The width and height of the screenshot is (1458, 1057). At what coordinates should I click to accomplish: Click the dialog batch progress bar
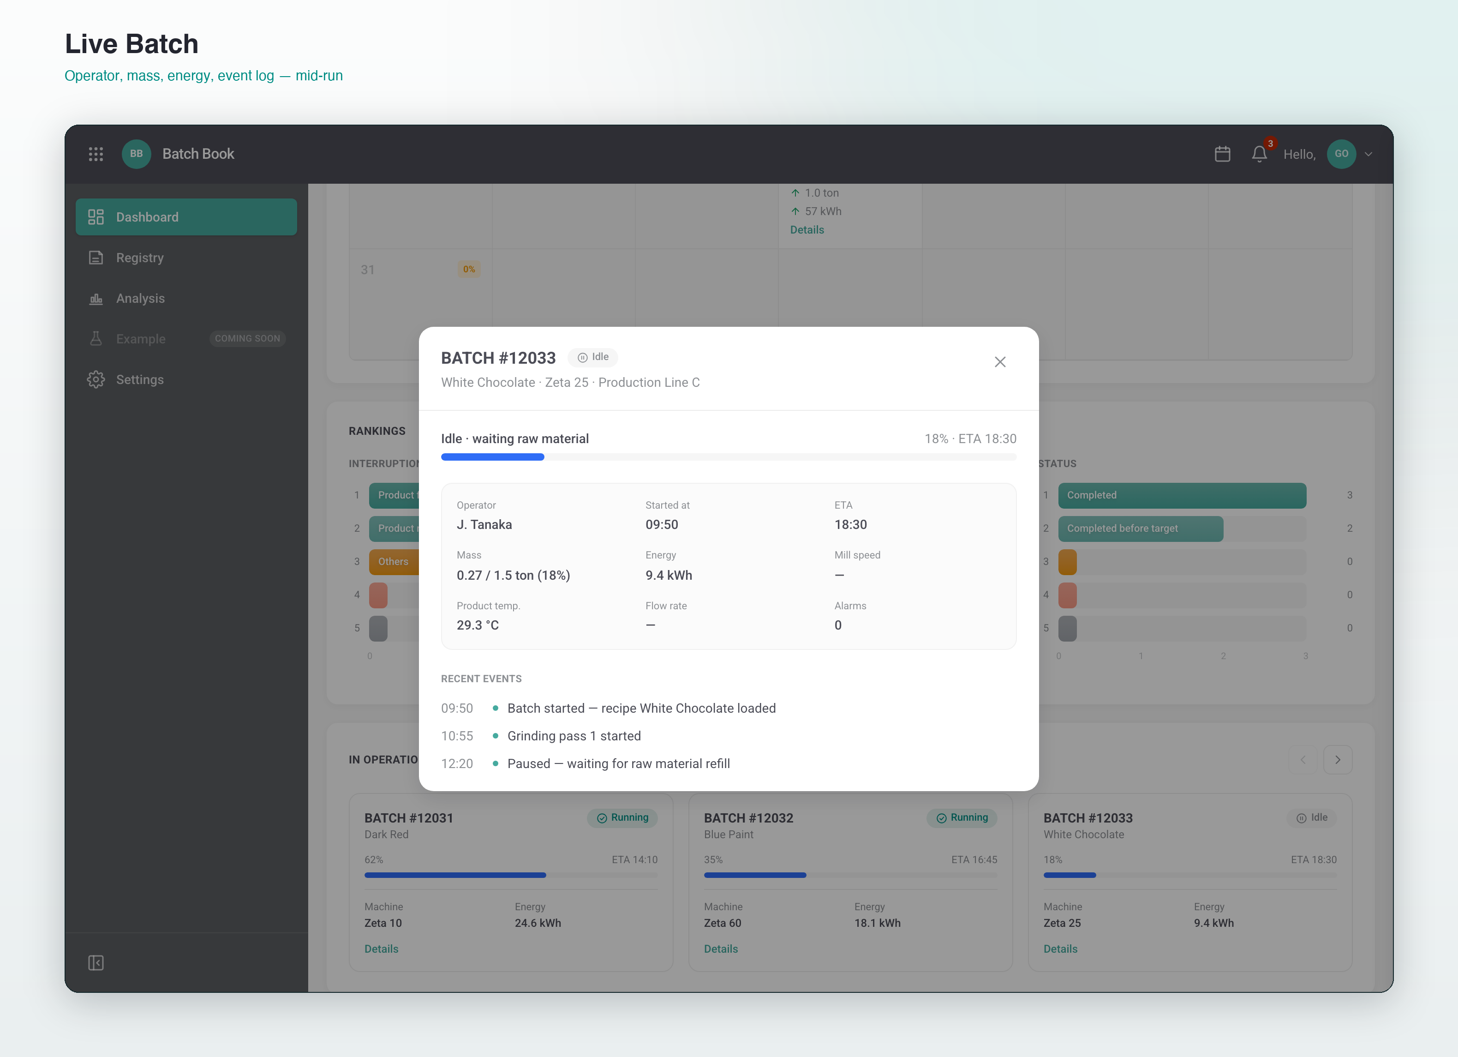point(729,457)
